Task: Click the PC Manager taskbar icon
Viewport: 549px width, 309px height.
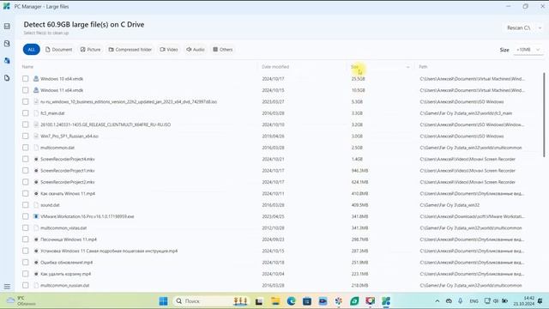Action: click(386, 301)
